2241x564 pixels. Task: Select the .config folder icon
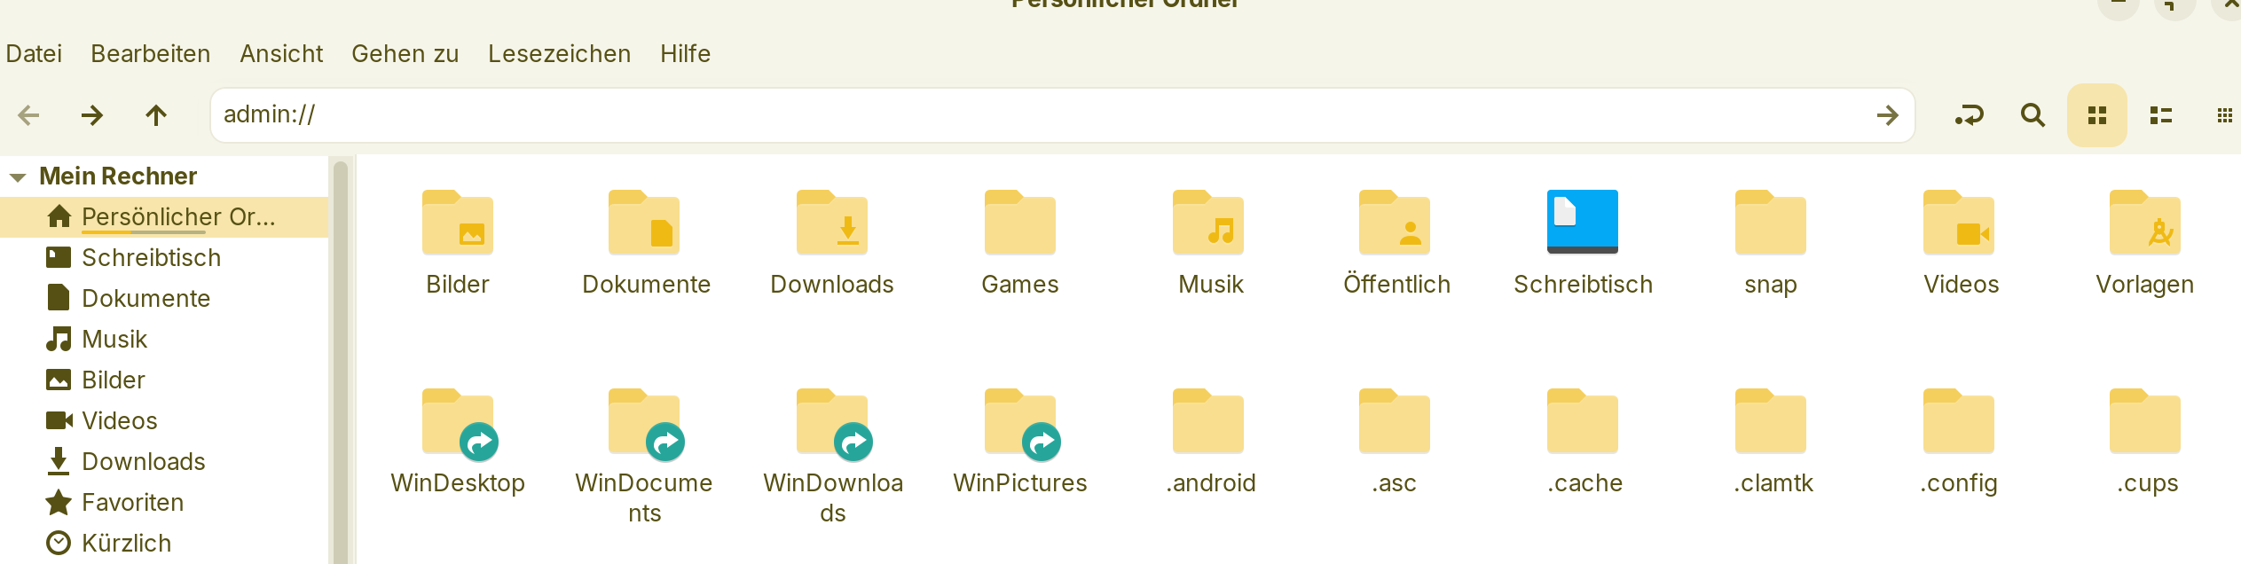(1959, 421)
